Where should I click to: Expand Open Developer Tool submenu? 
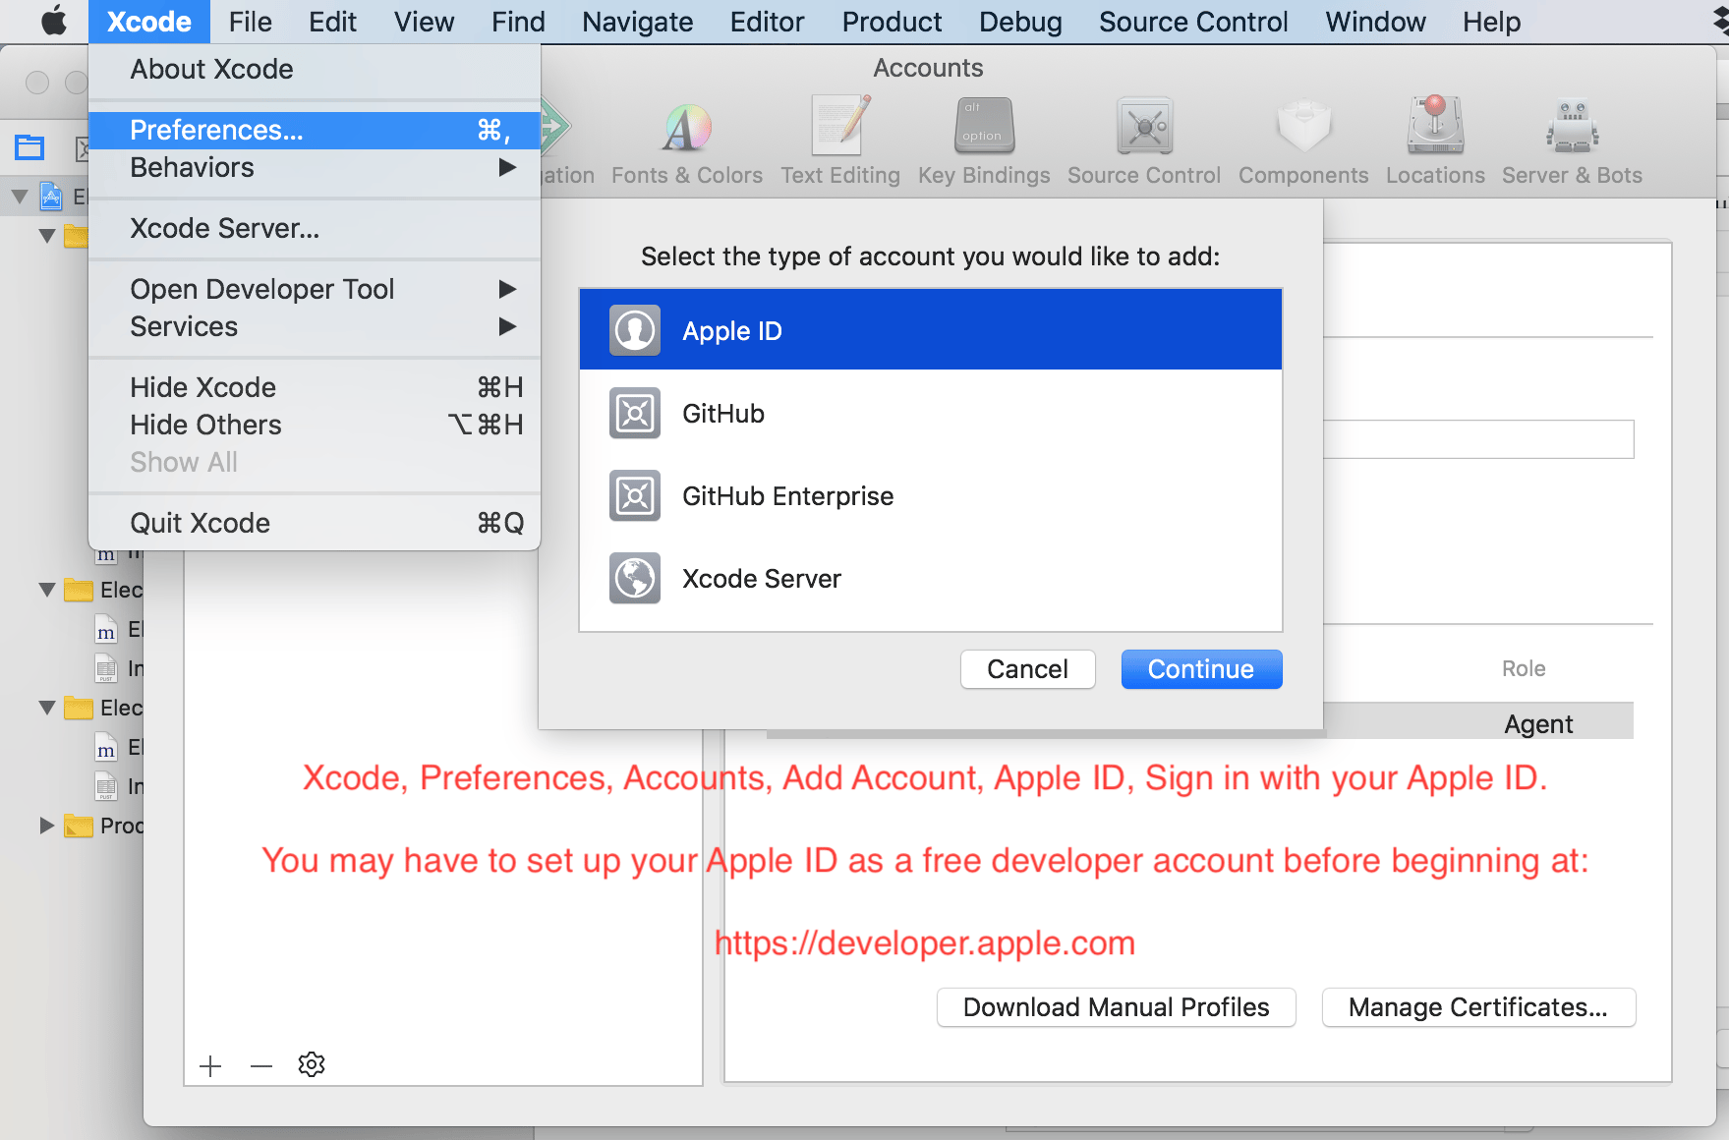[315, 289]
